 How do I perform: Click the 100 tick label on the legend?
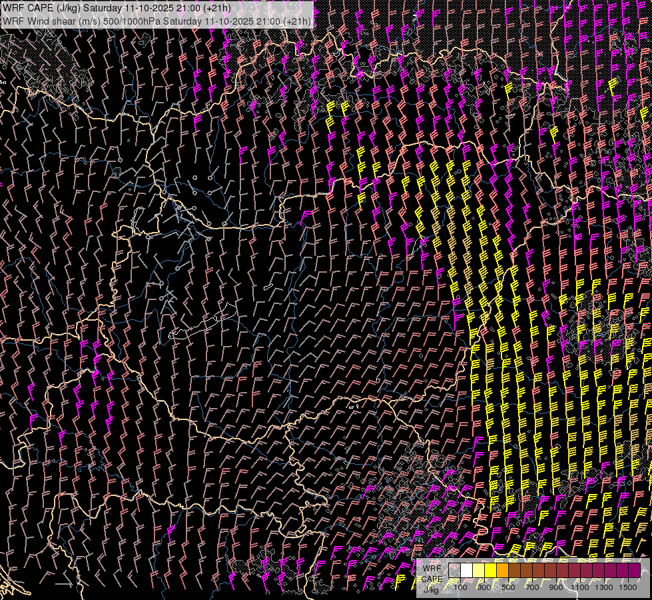460,587
